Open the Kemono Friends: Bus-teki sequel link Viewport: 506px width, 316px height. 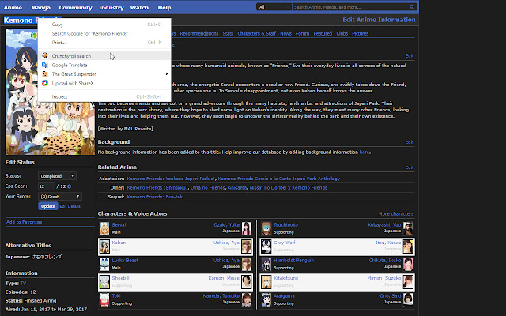(155, 197)
